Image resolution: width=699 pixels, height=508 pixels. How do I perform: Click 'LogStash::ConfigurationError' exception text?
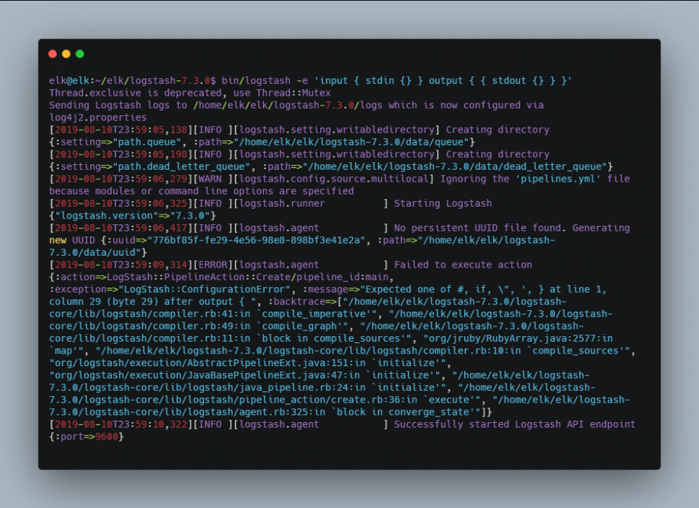[204, 289]
